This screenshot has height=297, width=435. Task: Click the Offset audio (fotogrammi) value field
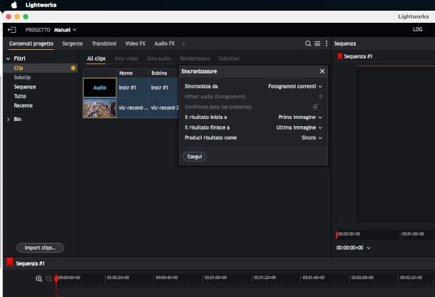(x=320, y=97)
